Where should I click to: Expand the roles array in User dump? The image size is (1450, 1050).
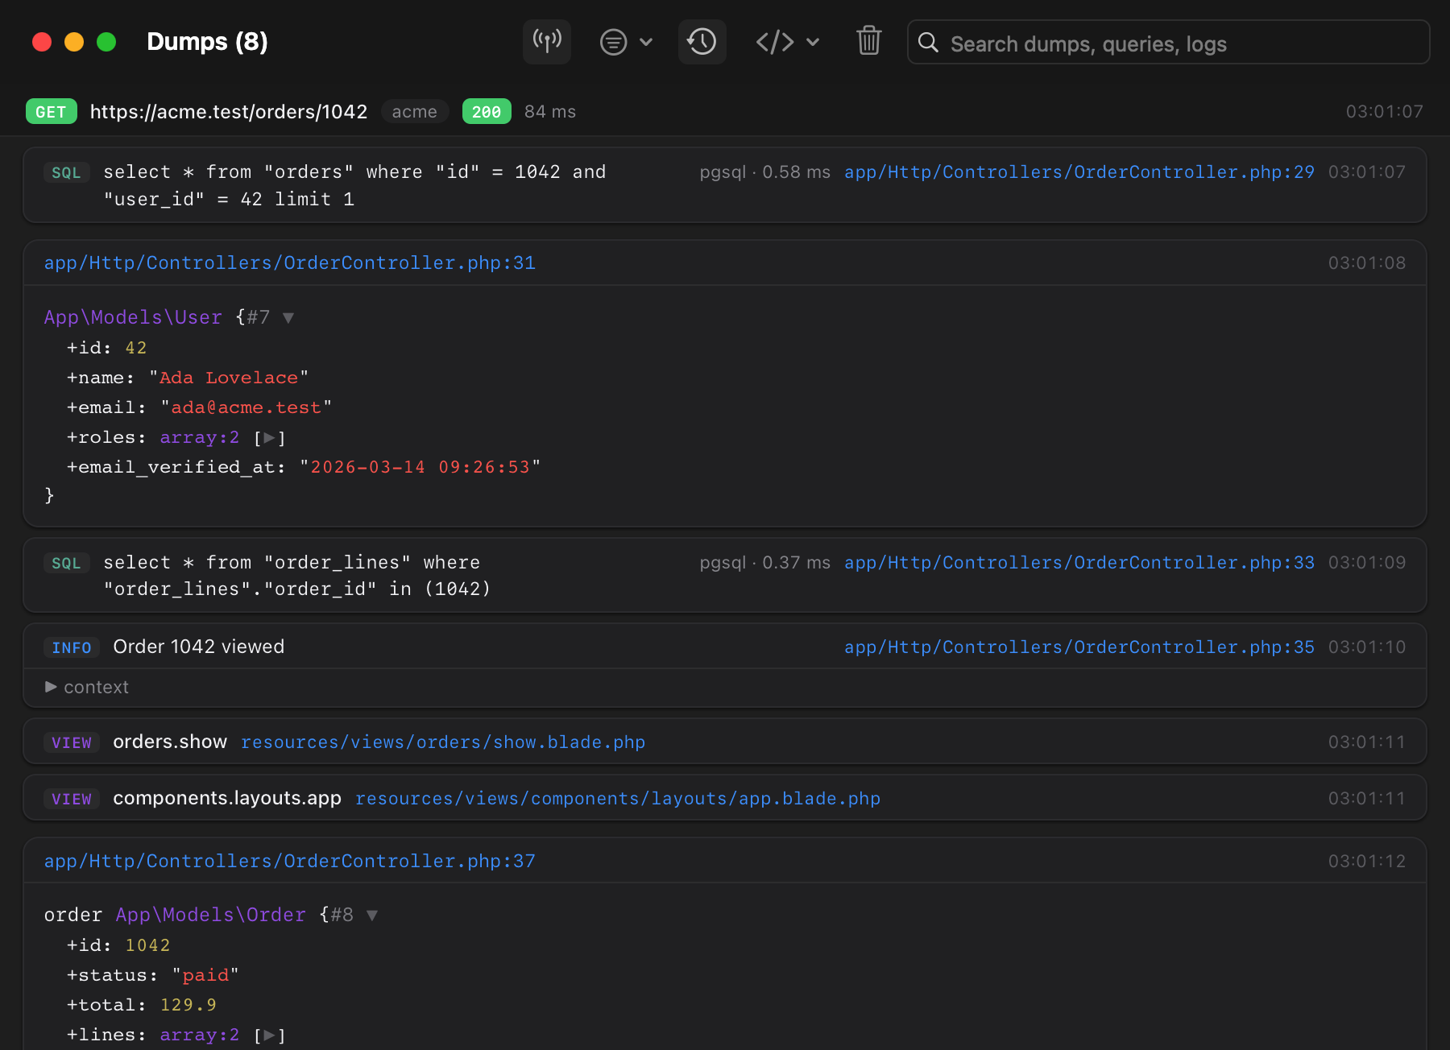[x=270, y=438]
